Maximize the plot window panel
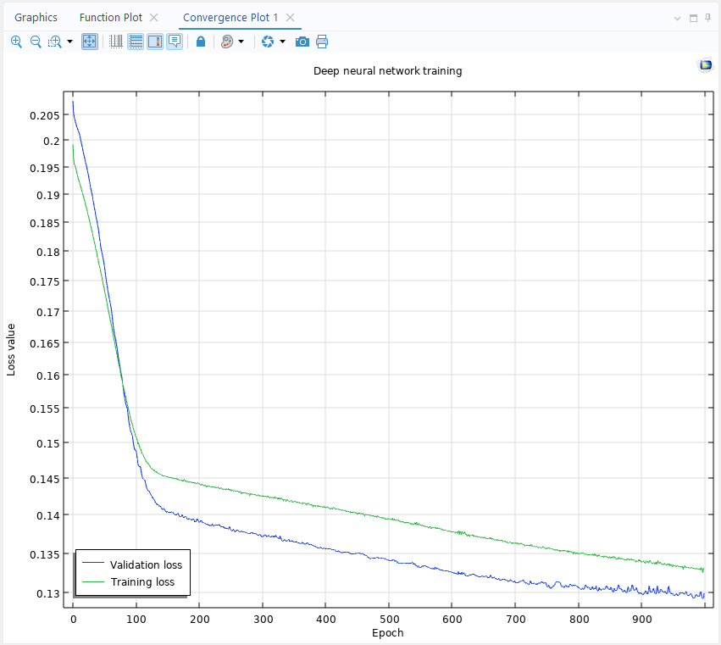 pyautogui.click(x=693, y=19)
